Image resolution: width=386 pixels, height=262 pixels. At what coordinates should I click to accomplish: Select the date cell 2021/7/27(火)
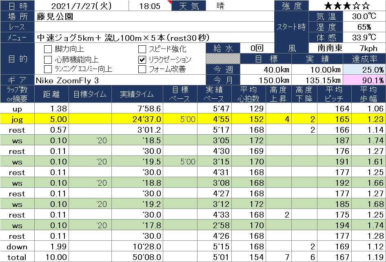coord(81,6)
